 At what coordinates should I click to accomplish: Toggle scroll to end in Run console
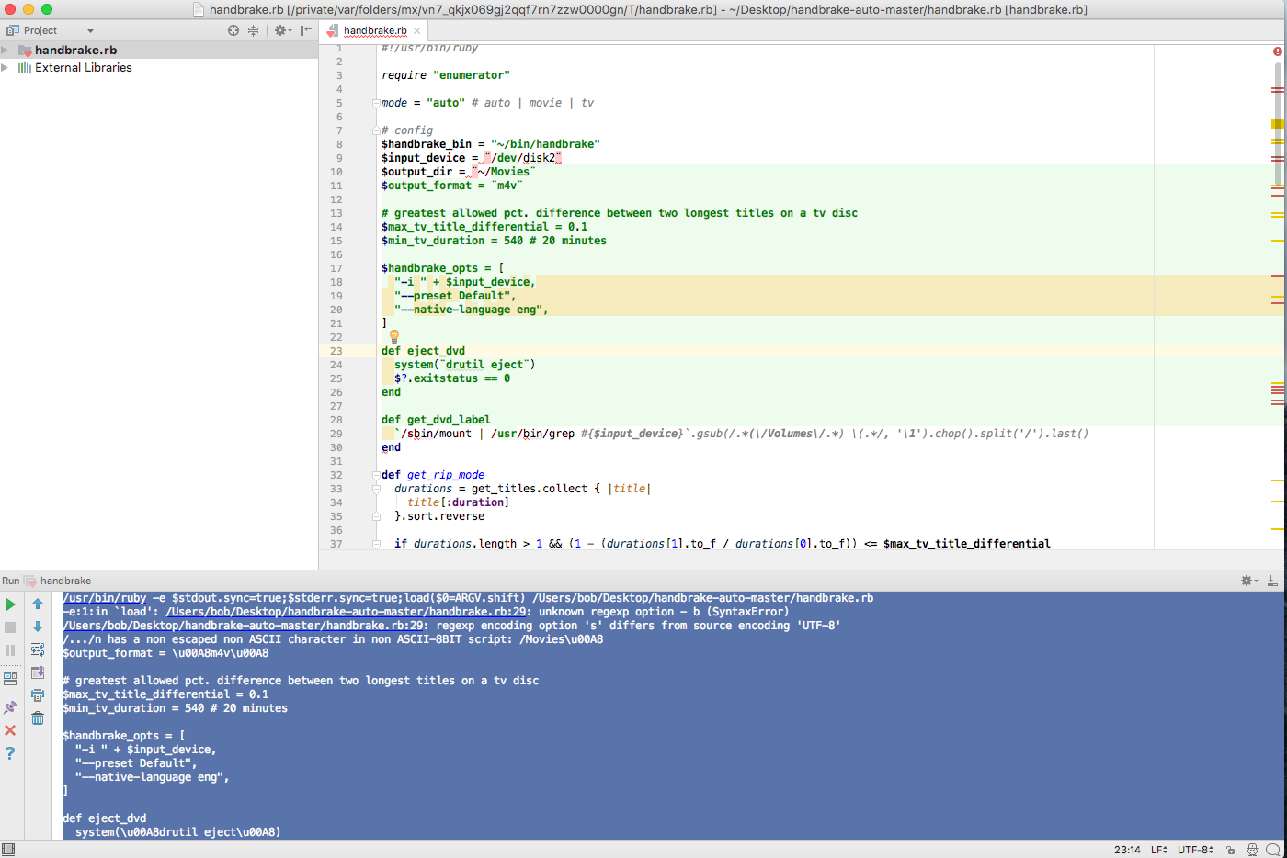38,673
